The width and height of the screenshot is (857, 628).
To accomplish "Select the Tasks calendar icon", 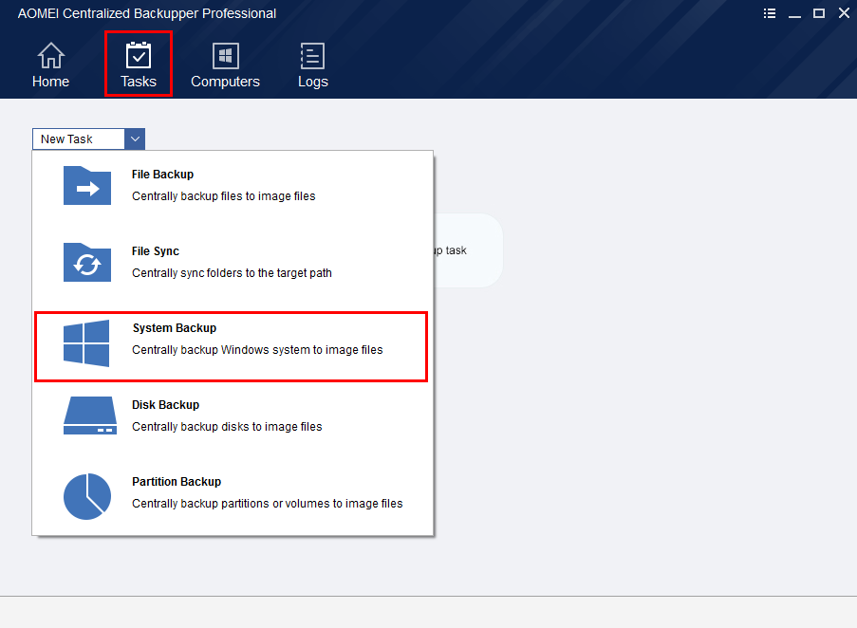I will 139,56.
